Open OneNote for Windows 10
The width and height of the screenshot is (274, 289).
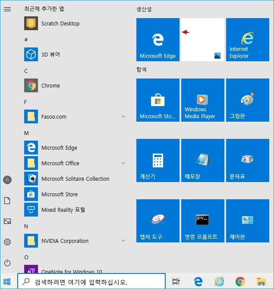click(76, 269)
